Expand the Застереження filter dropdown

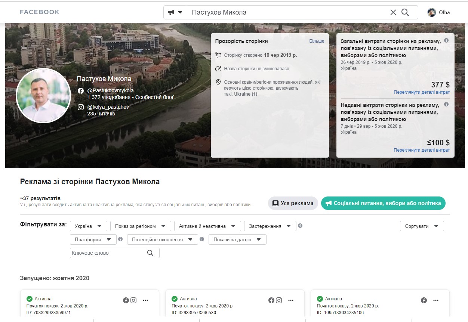[270, 226]
